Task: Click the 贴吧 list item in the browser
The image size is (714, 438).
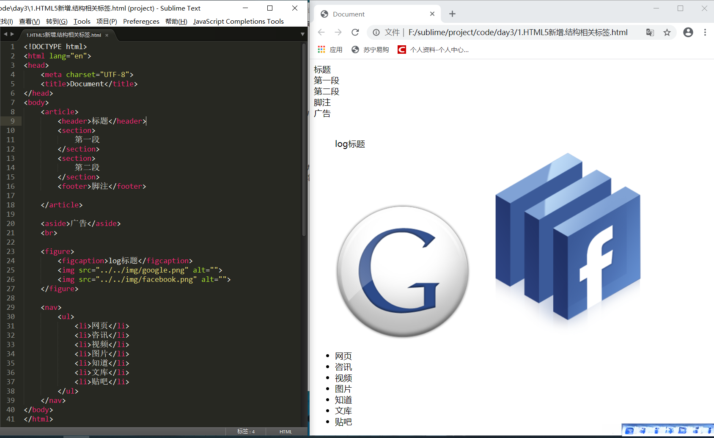Action: (343, 422)
